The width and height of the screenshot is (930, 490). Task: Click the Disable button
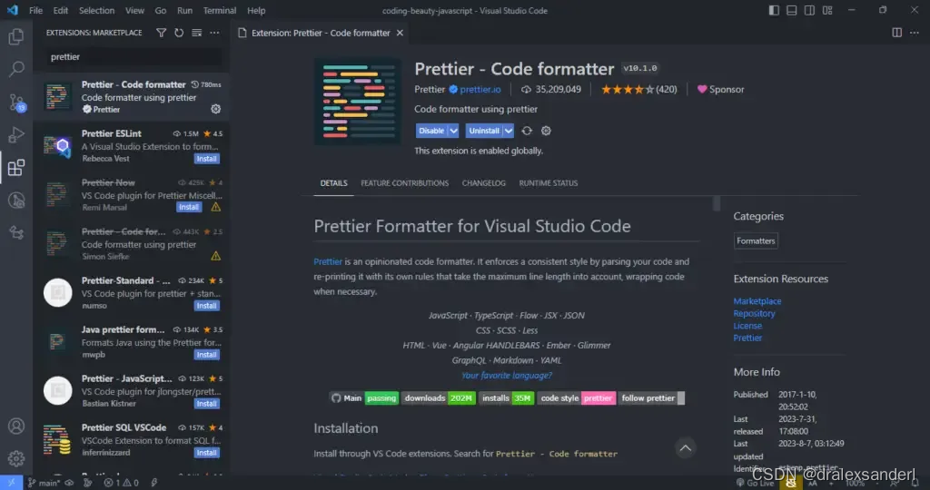click(x=431, y=131)
